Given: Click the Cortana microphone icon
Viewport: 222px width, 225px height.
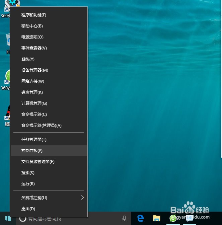Looking at the screenshot, I should click(x=124, y=218).
